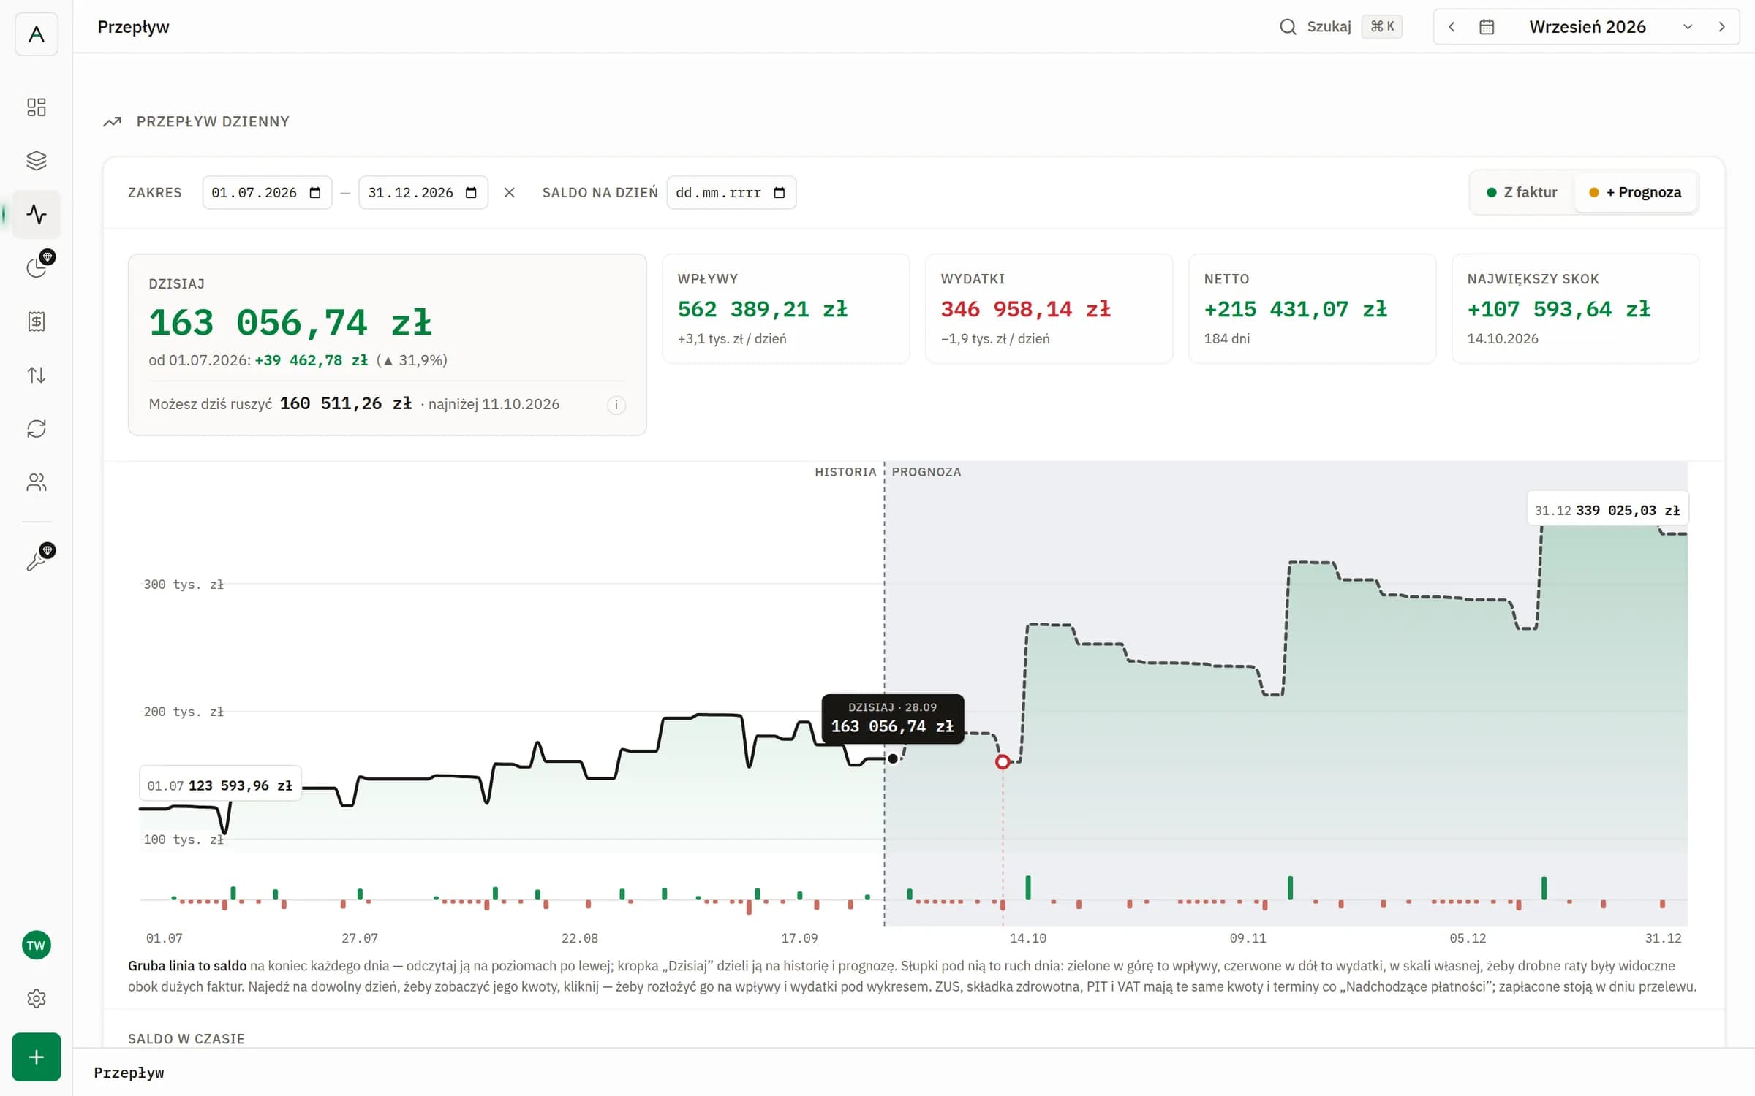1755x1096 pixels.
Task: Switch to + Prognoza mode
Action: (1635, 192)
